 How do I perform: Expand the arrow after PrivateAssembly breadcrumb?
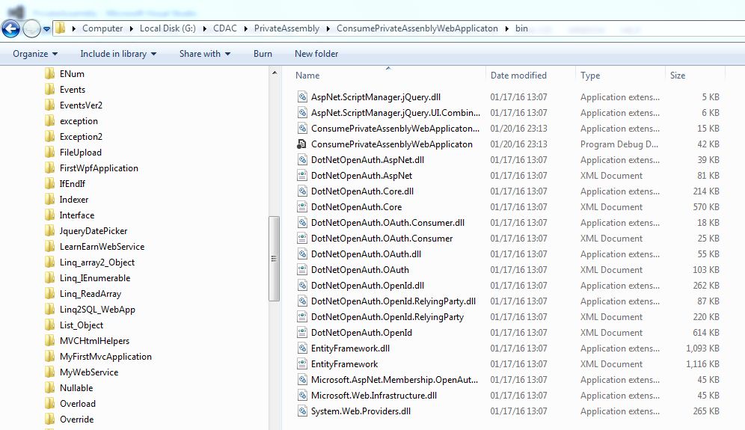(328, 28)
